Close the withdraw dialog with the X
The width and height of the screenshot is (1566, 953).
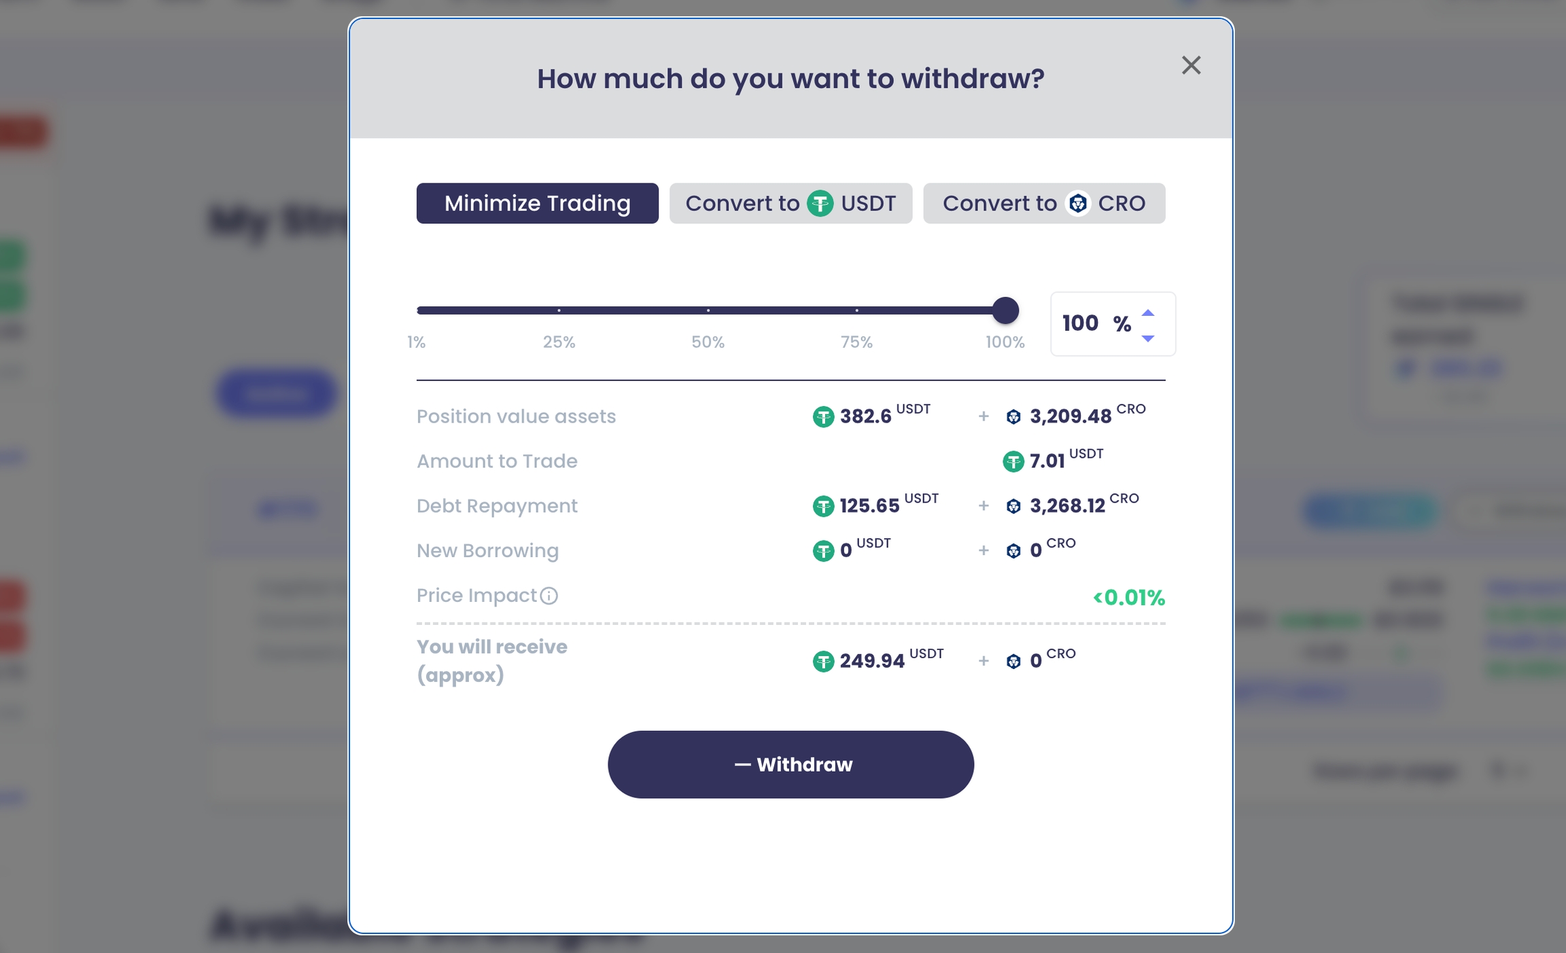point(1191,65)
